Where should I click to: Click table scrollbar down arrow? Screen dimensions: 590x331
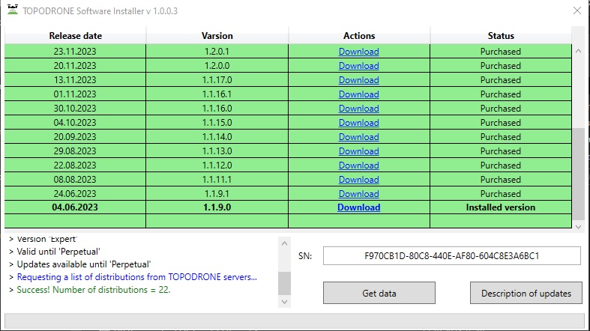tap(578, 227)
